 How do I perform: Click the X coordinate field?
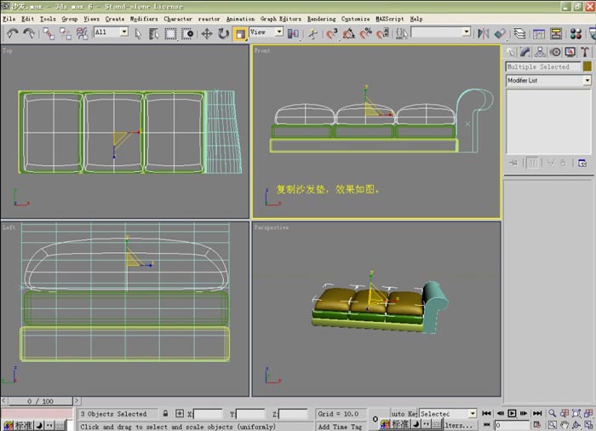coord(208,414)
